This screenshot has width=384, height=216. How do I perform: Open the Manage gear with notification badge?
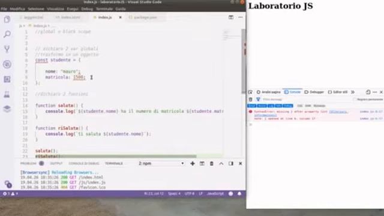click(x=8, y=184)
